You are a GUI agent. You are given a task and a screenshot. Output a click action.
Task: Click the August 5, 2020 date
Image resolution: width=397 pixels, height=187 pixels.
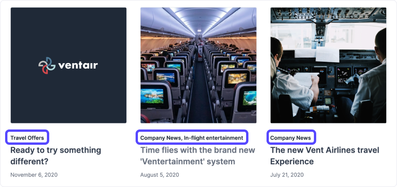click(160, 175)
